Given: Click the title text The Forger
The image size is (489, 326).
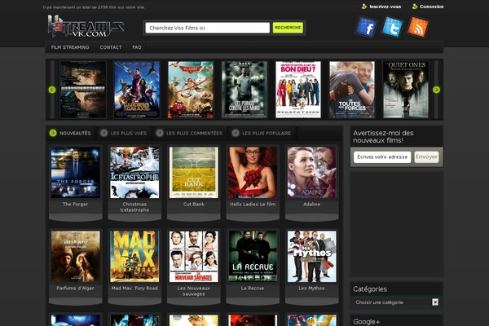Looking at the screenshot, I should click(x=75, y=205).
